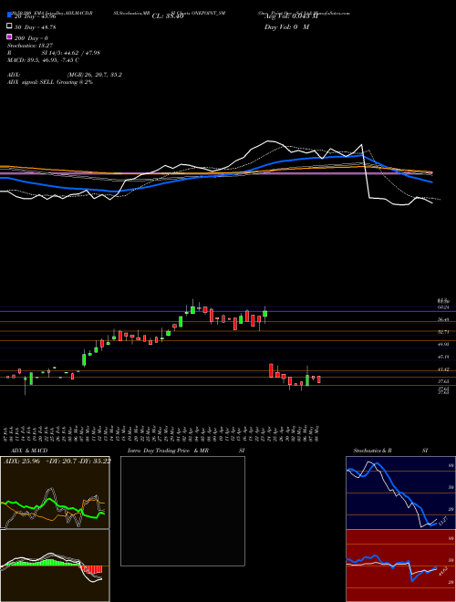This screenshot has height=602, width=456.
Task: Select the '200 Day = 0' legend text
Action: pos(32,38)
